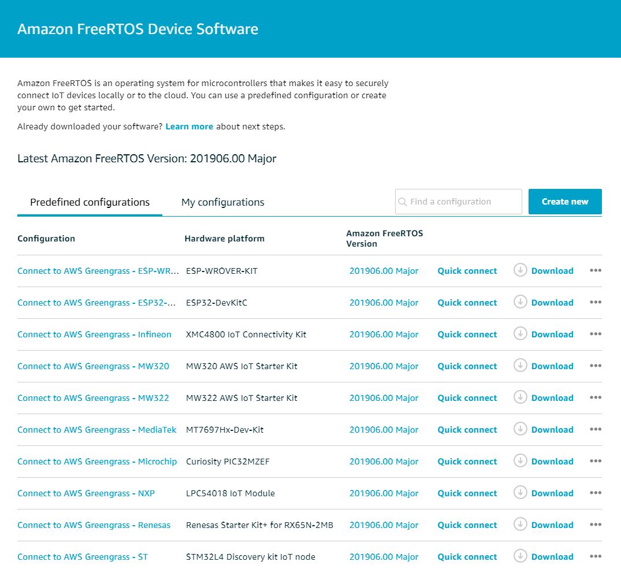Open more options for ESP-WROVER-KIT row
This screenshot has width=621, height=569.
click(x=595, y=270)
